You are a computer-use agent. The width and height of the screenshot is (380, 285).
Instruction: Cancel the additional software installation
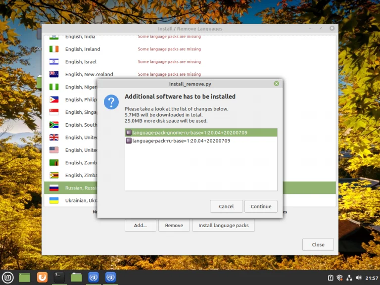click(x=226, y=206)
